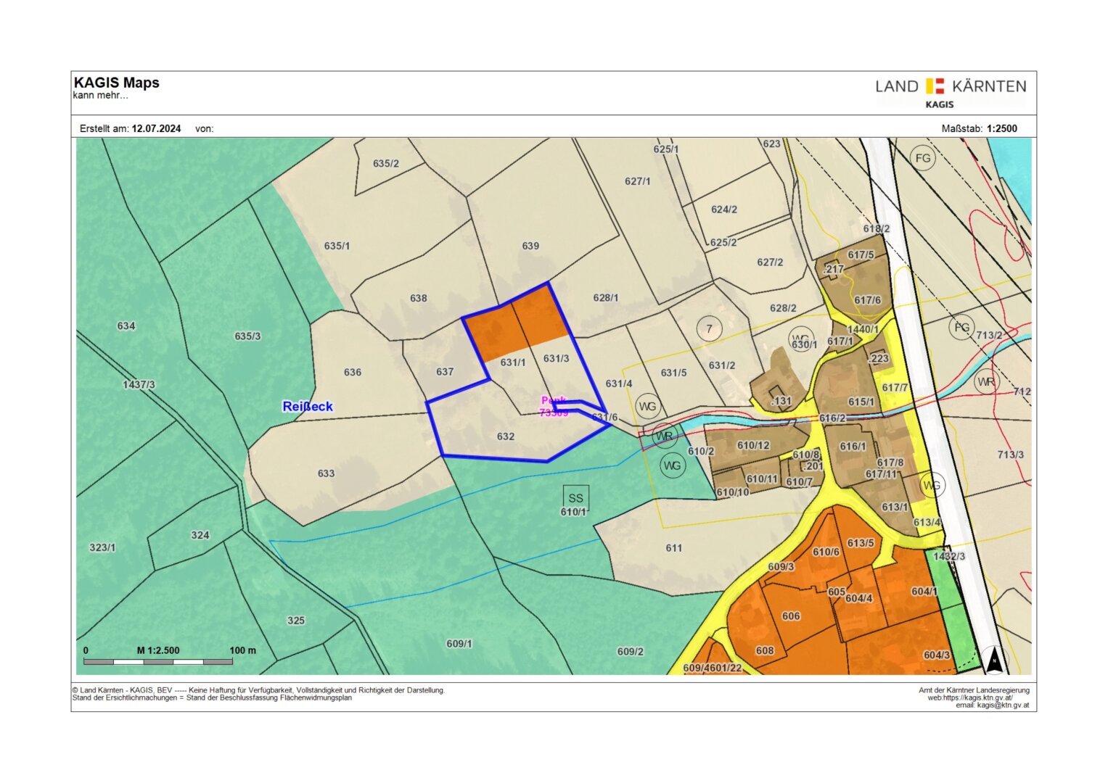Viewport: 1108px width, 783px height.
Task: Click the square SS symbol above 610/1
Action: coord(575,497)
